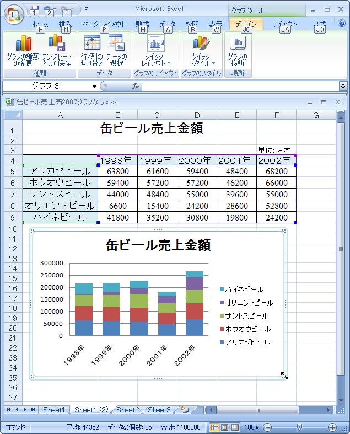The width and height of the screenshot is (350, 434).
Task: Click the 缶ビール売上金額 sheet title cell
Action: click(152, 128)
